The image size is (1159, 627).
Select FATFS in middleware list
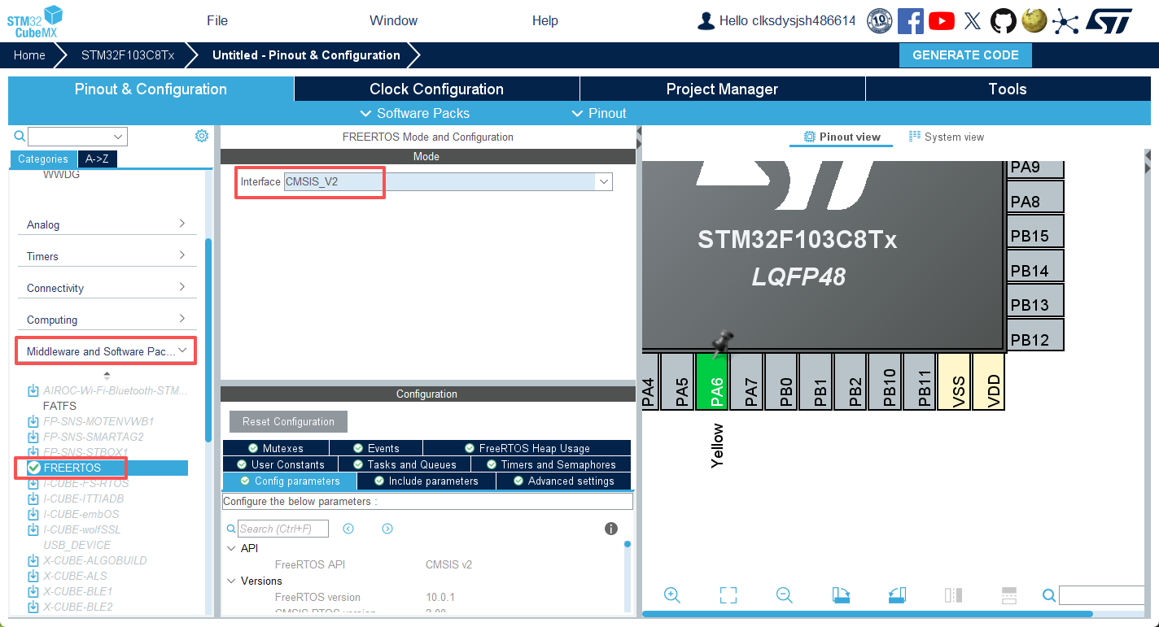(59, 406)
